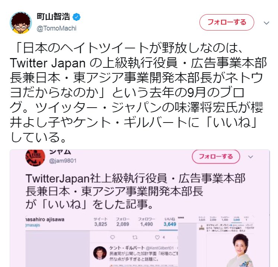Open the tweet options chevron menu
The image size is (278, 267).
pos(266,23)
